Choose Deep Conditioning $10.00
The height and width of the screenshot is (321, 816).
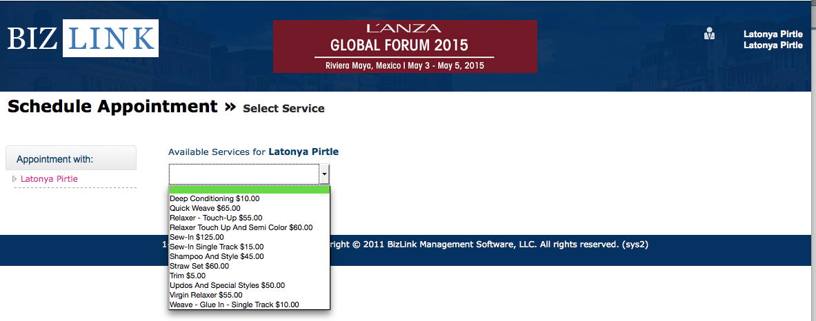click(x=249, y=198)
